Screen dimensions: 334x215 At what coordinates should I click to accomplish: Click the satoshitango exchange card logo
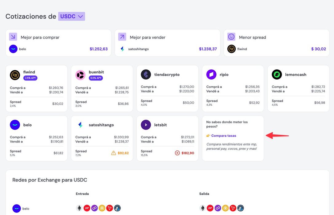80,125
